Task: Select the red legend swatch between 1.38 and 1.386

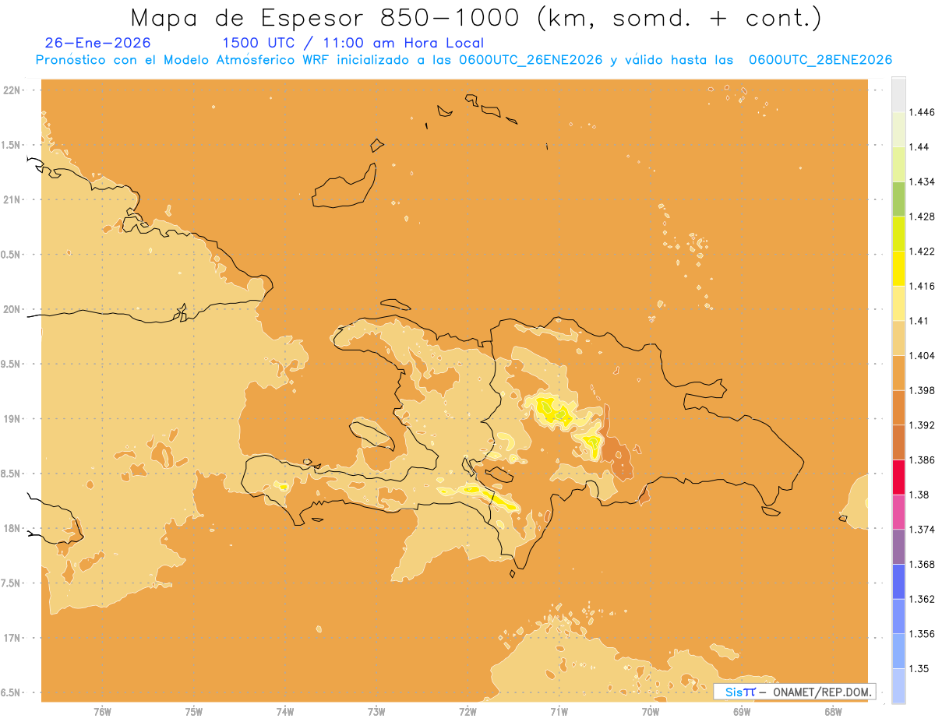Action: [898, 477]
